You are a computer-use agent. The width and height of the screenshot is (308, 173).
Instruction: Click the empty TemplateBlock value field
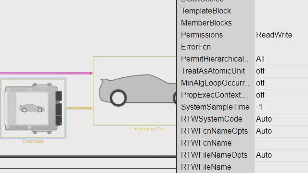click(281, 11)
